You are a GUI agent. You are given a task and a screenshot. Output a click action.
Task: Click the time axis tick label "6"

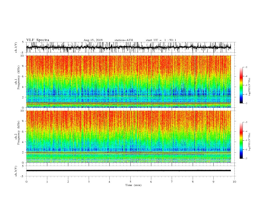151,182
